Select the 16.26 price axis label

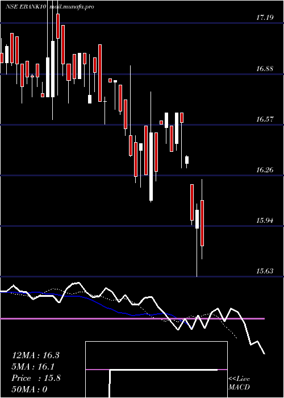pos(265,169)
